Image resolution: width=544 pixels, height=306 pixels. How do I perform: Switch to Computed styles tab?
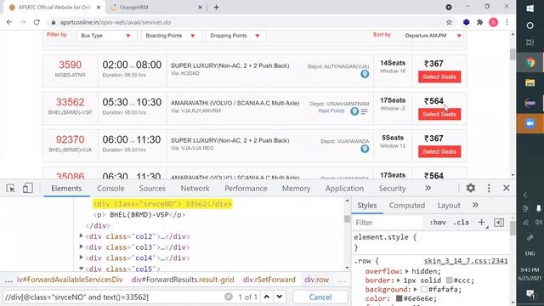[407, 206]
